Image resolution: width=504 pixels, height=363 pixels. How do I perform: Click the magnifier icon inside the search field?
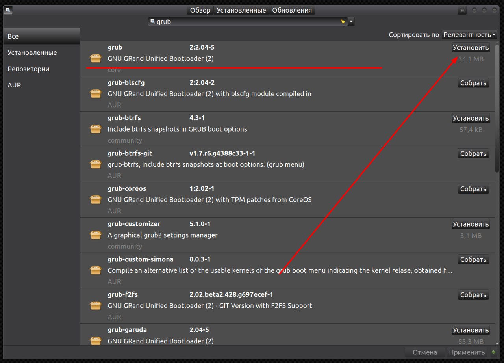coord(152,21)
